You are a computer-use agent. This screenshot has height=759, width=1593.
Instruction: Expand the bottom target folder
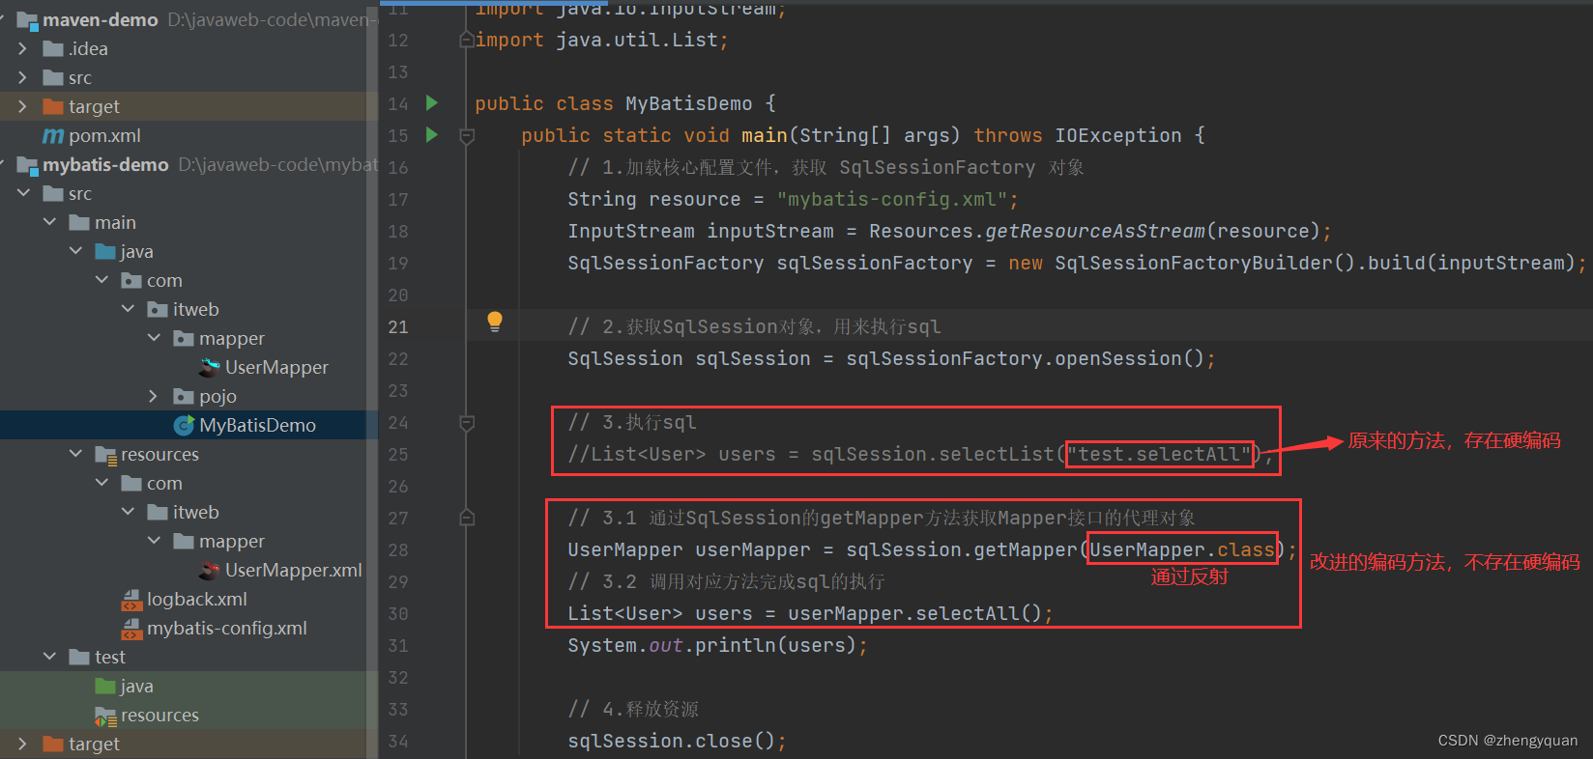(22, 744)
